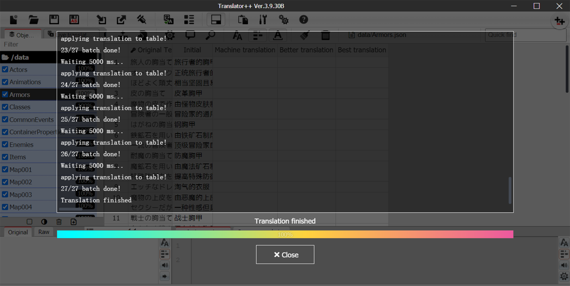Save the current project
Screen dimensions: 570x286
point(54,19)
